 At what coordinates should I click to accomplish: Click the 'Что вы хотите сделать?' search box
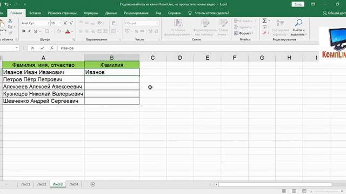coord(212,13)
